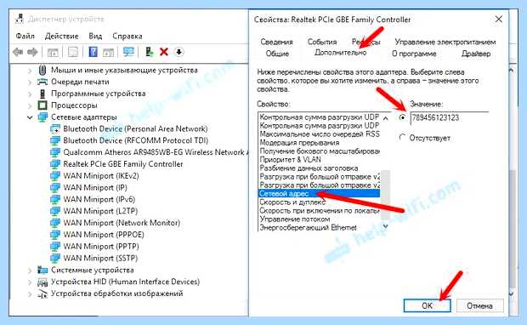
Task: Open the Вид menu
Action: point(95,36)
